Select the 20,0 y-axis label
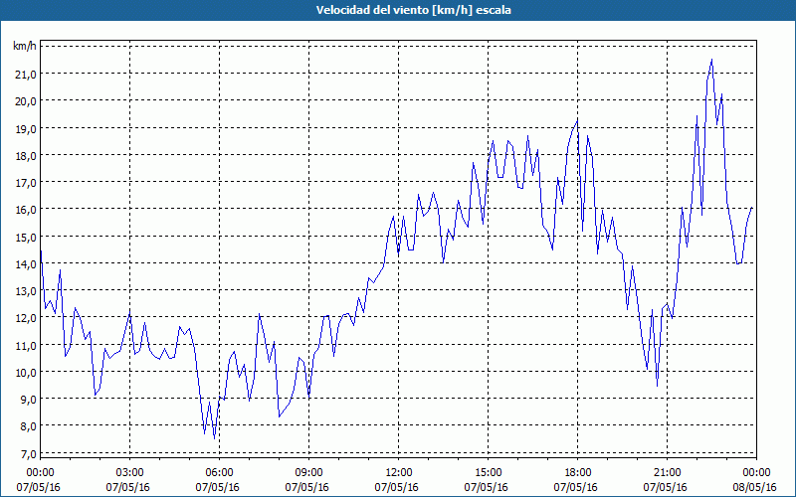Viewport: 796px width, 497px height. point(26,101)
